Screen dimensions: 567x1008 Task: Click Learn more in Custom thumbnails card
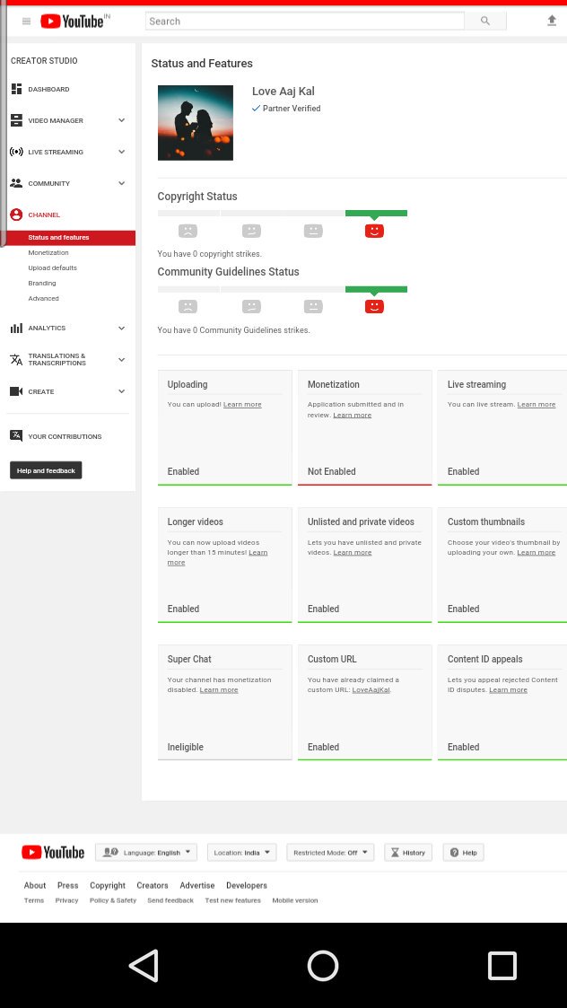point(536,553)
